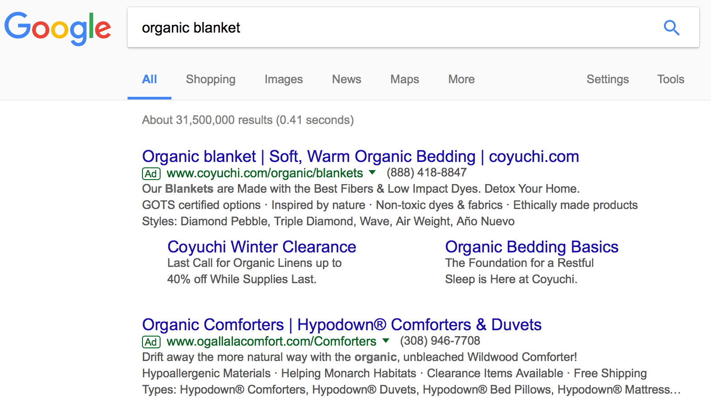Open the Organic Comforters Hypodown ad headline
The width and height of the screenshot is (711, 418).
pyautogui.click(x=341, y=325)
